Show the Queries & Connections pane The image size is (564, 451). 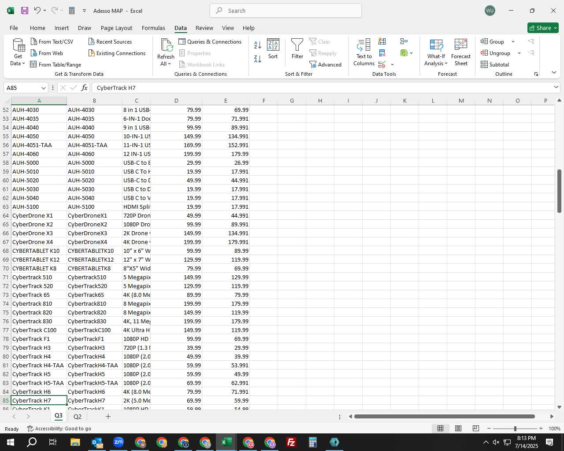(x=210, y=41)
